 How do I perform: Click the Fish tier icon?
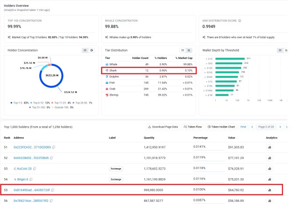107,83
